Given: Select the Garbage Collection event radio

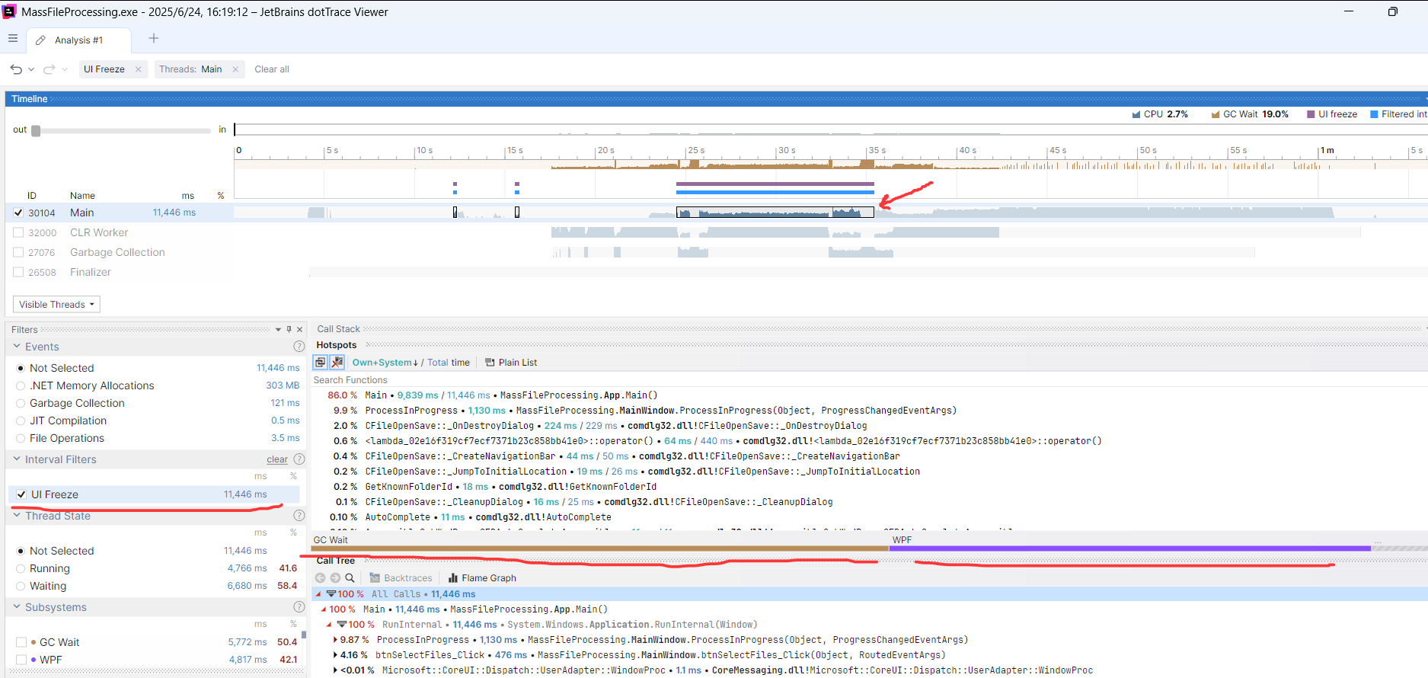Looking at the screenshot, I should pos(21,403).
